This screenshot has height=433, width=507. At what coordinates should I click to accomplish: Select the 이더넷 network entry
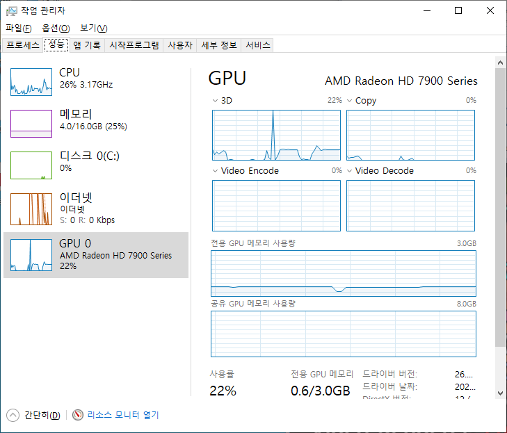[96, 209]
